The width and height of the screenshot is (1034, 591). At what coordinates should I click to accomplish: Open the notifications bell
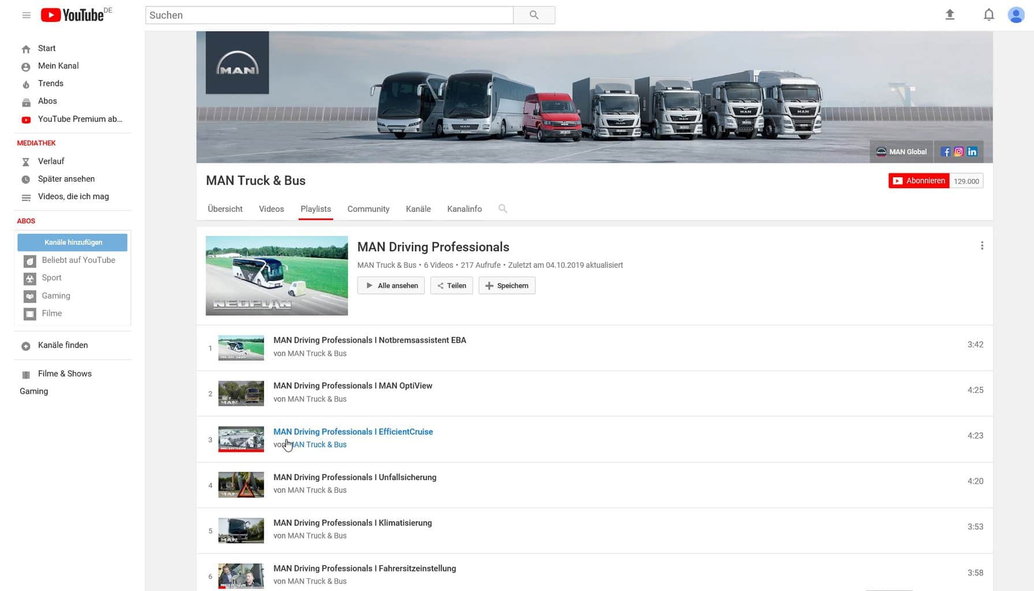[988, 15]
